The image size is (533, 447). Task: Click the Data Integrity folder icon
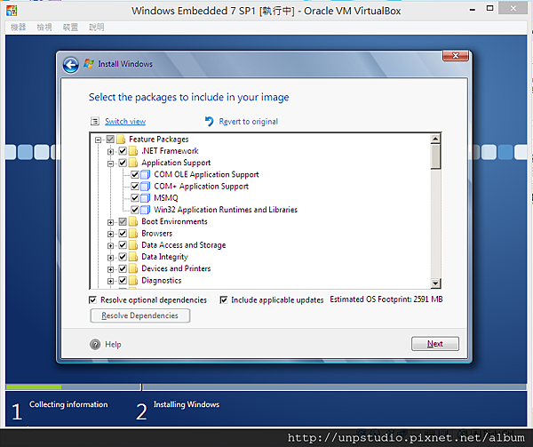[133, 257]
